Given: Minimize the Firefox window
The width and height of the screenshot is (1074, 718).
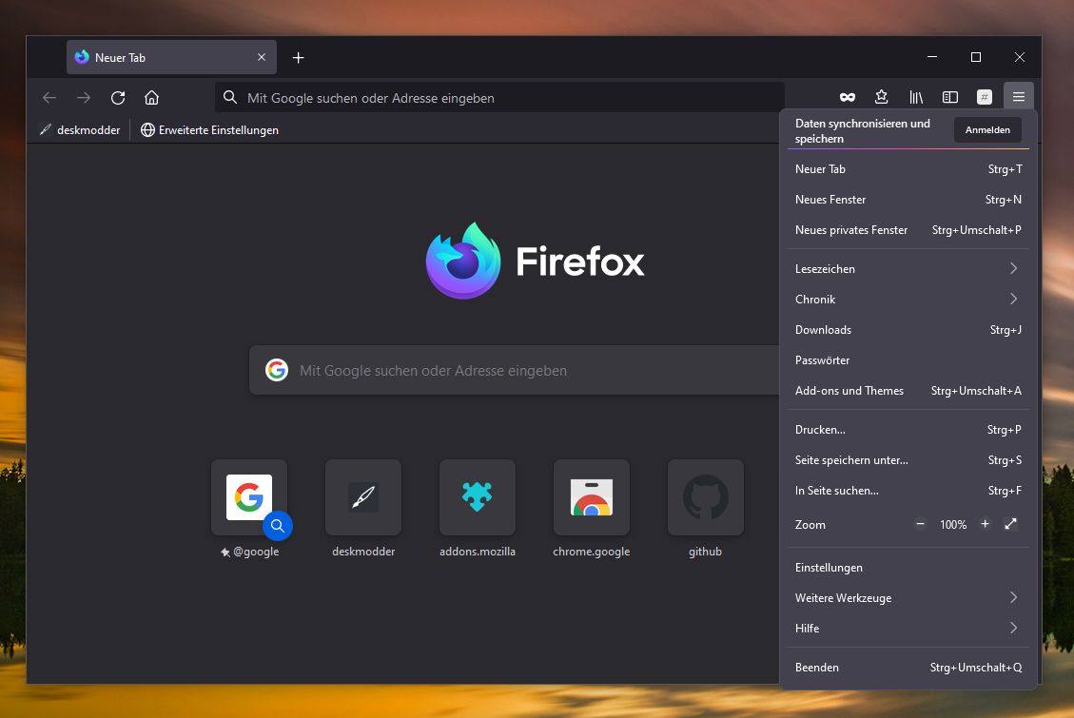Looking at the screenshot, I should coord(932,57).
